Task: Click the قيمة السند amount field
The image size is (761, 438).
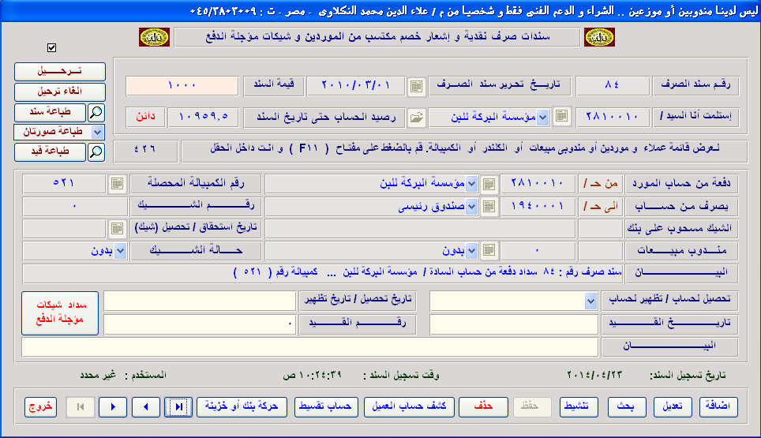Action: (x=182, y=85)
